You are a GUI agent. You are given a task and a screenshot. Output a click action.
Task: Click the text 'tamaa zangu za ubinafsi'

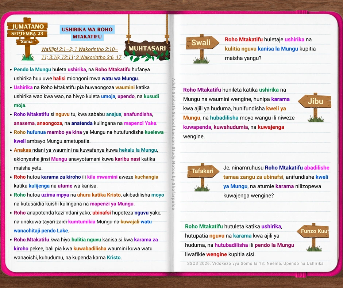[253, 177]
